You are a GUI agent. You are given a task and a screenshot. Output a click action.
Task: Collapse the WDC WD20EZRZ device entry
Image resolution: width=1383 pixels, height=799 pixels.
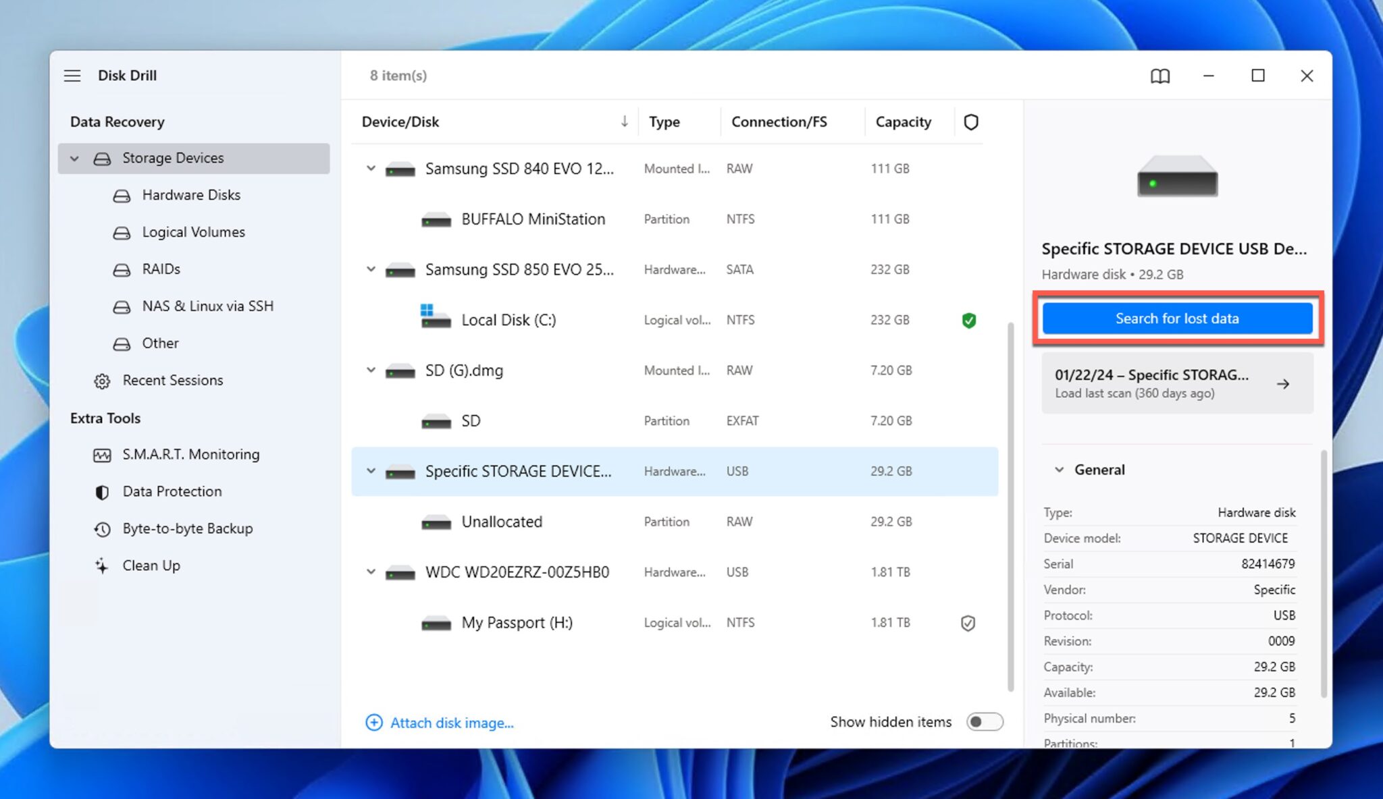tap(371, 572)
